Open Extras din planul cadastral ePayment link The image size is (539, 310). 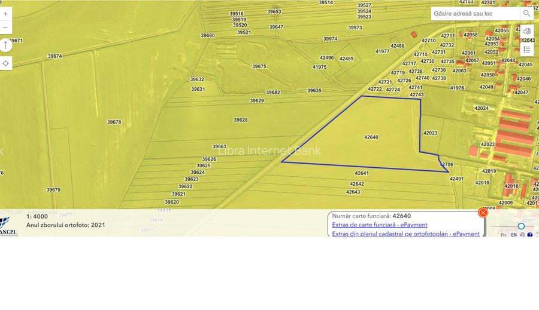(x=405, y=234)
